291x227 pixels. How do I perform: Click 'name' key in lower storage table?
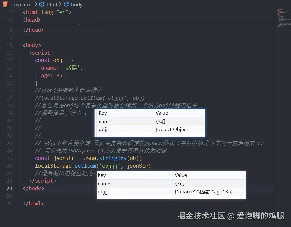(104, 184)
